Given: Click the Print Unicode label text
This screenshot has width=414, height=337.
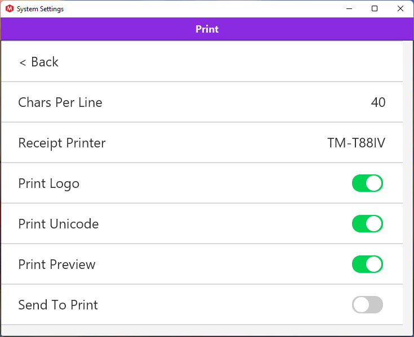Looking at the screenshot, I should point(59,224).
